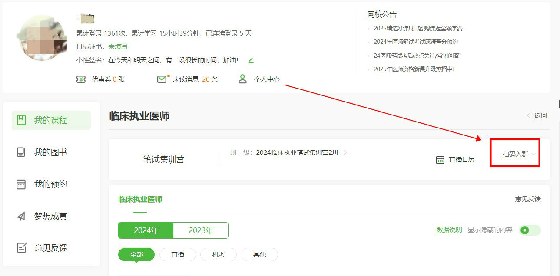
Task: Click the 我的图书 book icon
Action: click(21, 152)
